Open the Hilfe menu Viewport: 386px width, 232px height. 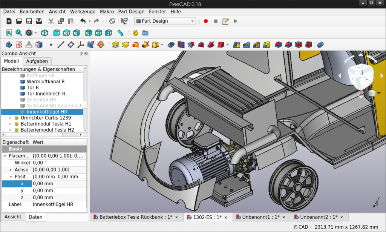tap(176, 12)
